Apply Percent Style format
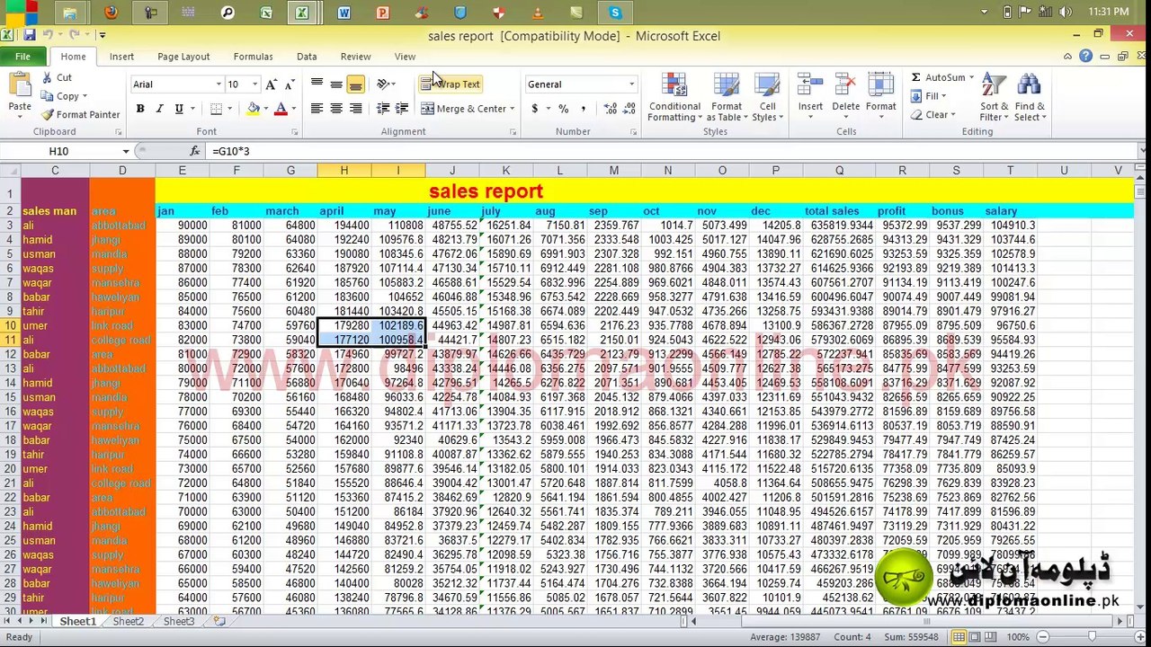The width and height of the screenshot is (1151, 647). [x=563, y=109]
